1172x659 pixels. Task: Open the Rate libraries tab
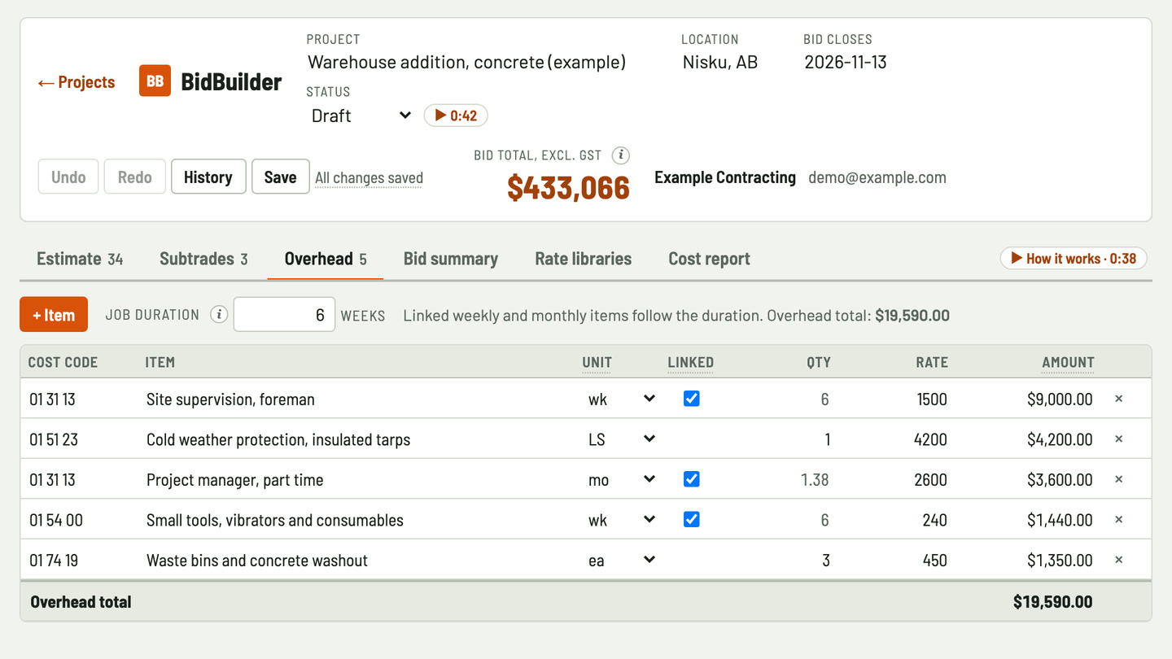tap(584, 259)
